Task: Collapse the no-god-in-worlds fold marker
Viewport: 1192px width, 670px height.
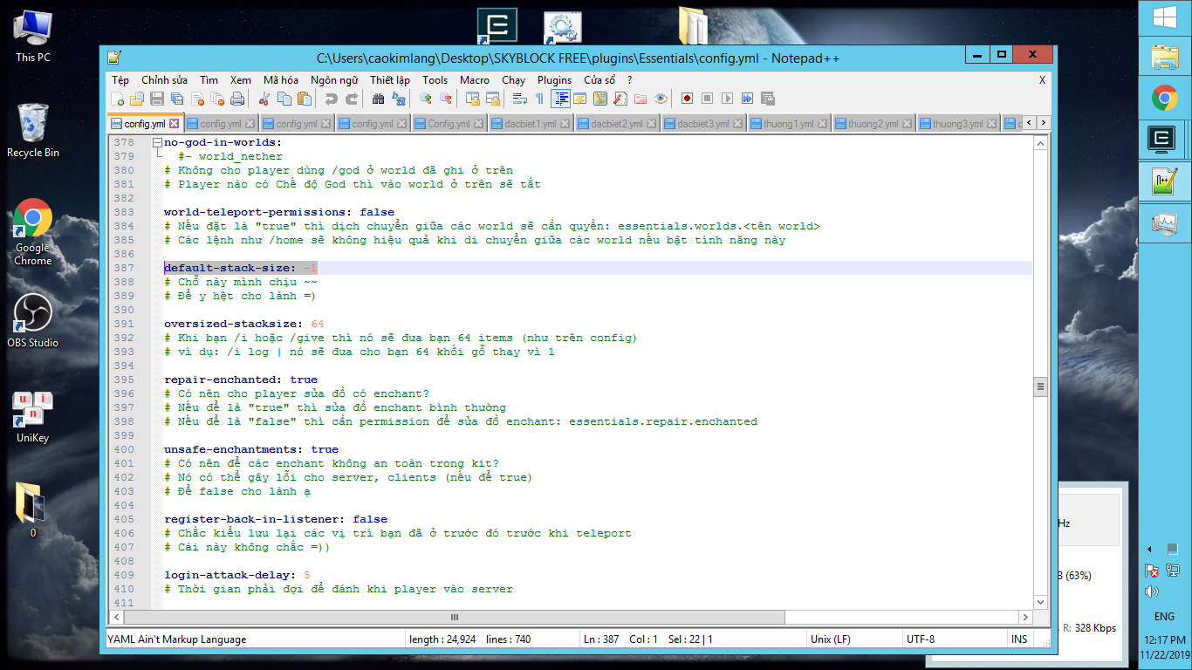Action: tap(157, 142)
